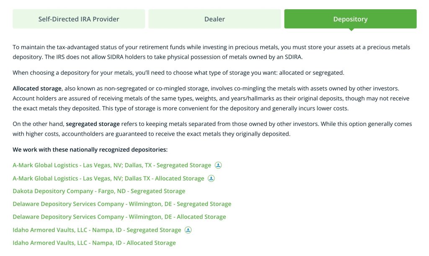Visit Dakota Depository Company Fargo link
The image size is (429, 256).
[x=99, y=191]
